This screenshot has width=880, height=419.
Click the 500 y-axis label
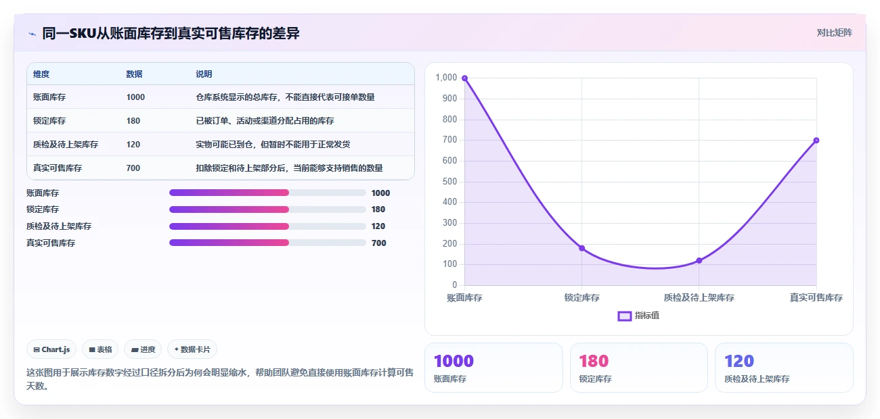[450, 182]
